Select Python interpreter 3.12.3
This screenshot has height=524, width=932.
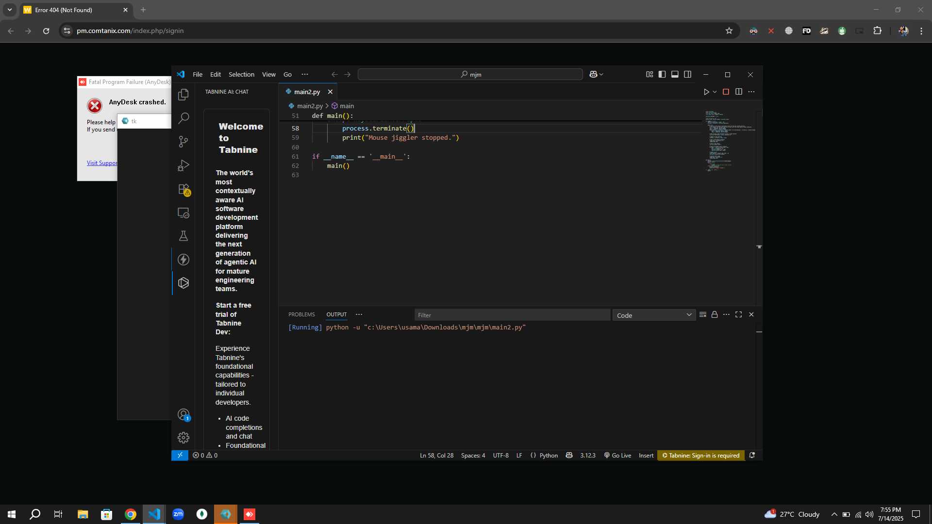587,455
